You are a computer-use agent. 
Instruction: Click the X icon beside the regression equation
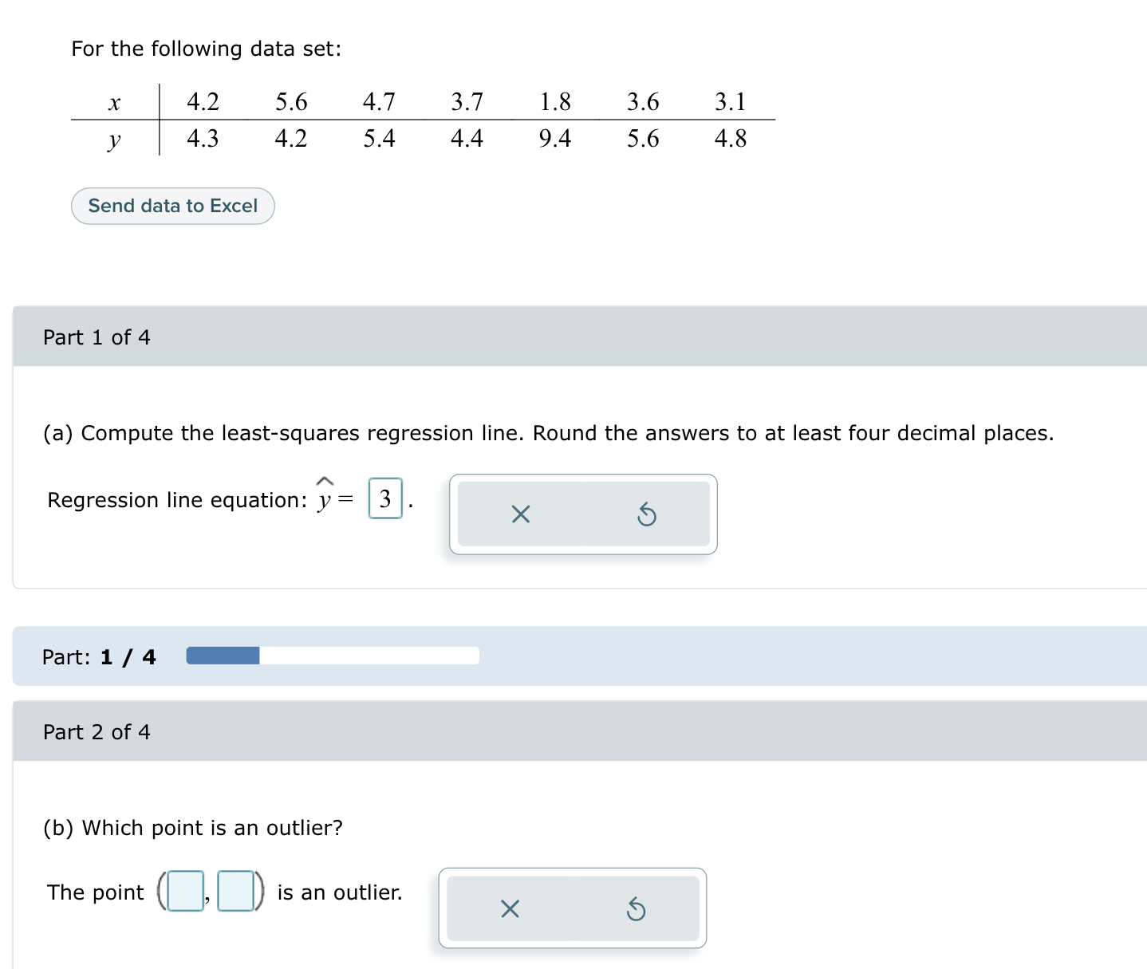(x=520, y=514)
